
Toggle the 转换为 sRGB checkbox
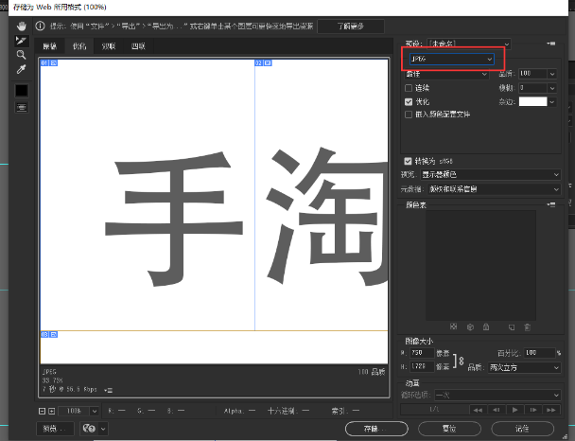point(409,161)
